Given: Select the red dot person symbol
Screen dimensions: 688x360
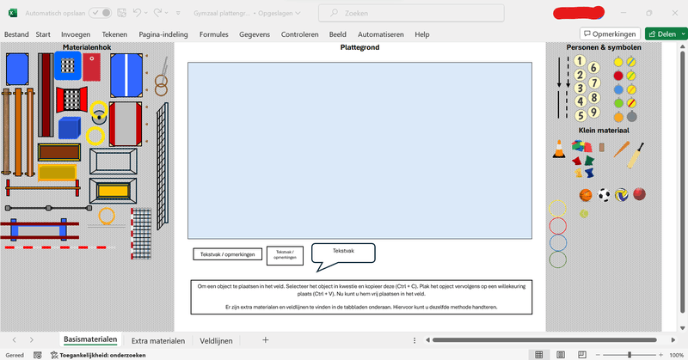Looking at the screenshot, I should (617, 76).
